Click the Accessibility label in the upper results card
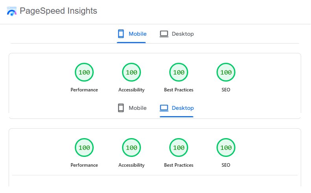The height and width of the screenshot is (193, 311). click(131, 90)
